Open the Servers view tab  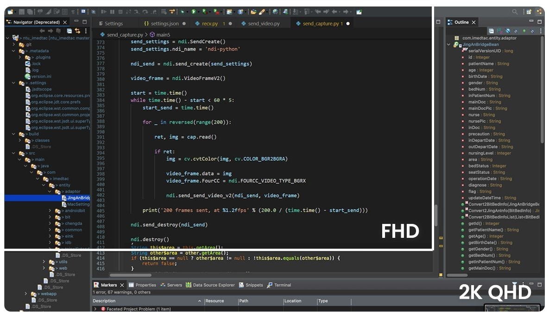click(171, 285)
